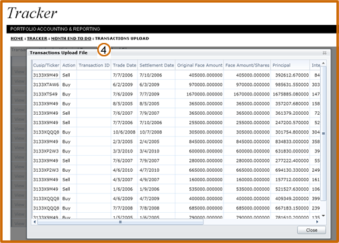The width and height of the screenshot is (339, 243).
Task: Click the Sell action in the 7/10/2006 405000 row
Action: pyautogui.click(x=66, y=75)
